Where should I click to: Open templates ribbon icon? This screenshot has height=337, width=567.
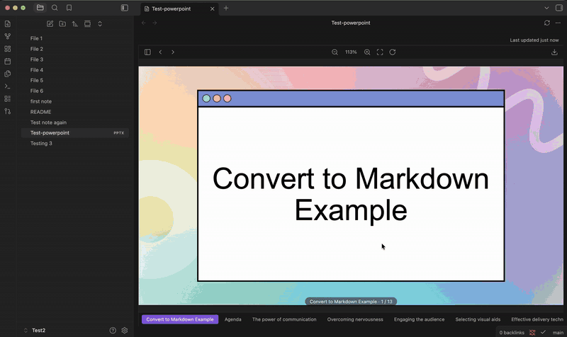tap(8, 74)
